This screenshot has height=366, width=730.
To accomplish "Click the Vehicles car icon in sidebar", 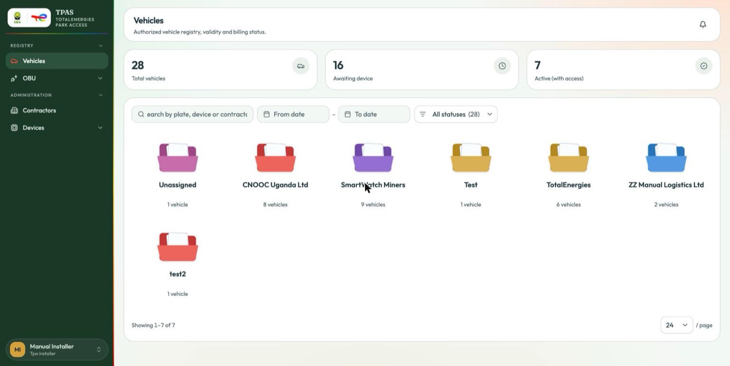I will pyautogui.click(x=14, y=61).
